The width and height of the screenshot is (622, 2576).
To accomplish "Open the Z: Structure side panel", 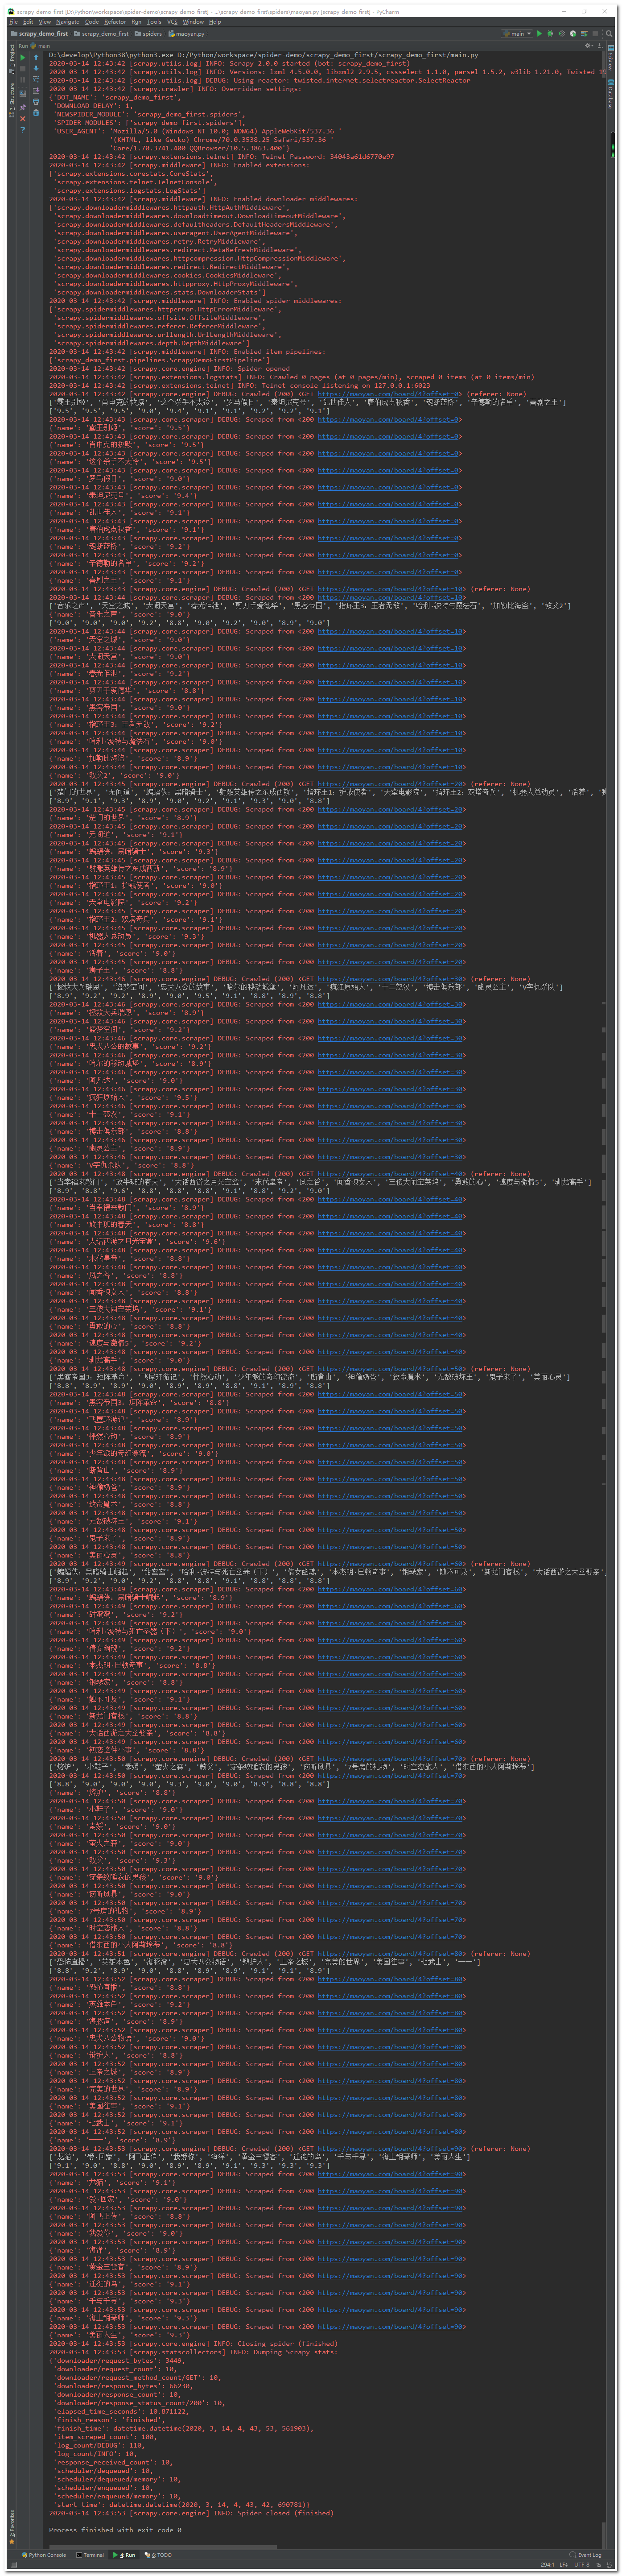I will click(12, 100).
